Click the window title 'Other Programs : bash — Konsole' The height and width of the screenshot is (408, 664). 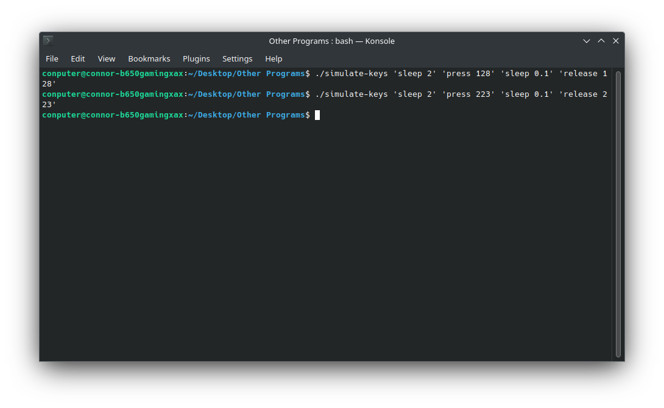[x=331, y=41]
